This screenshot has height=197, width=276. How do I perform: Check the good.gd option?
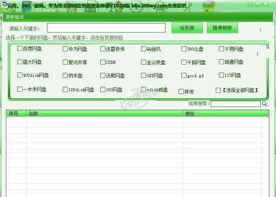[184, 75]
